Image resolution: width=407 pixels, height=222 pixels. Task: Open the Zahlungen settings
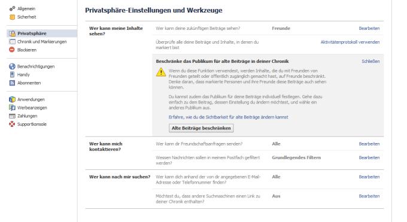click(x=28, y=116)
